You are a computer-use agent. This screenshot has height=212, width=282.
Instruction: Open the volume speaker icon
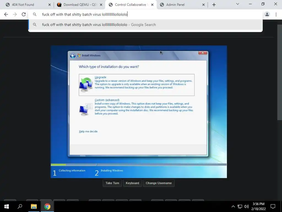[x=246, y=206]
